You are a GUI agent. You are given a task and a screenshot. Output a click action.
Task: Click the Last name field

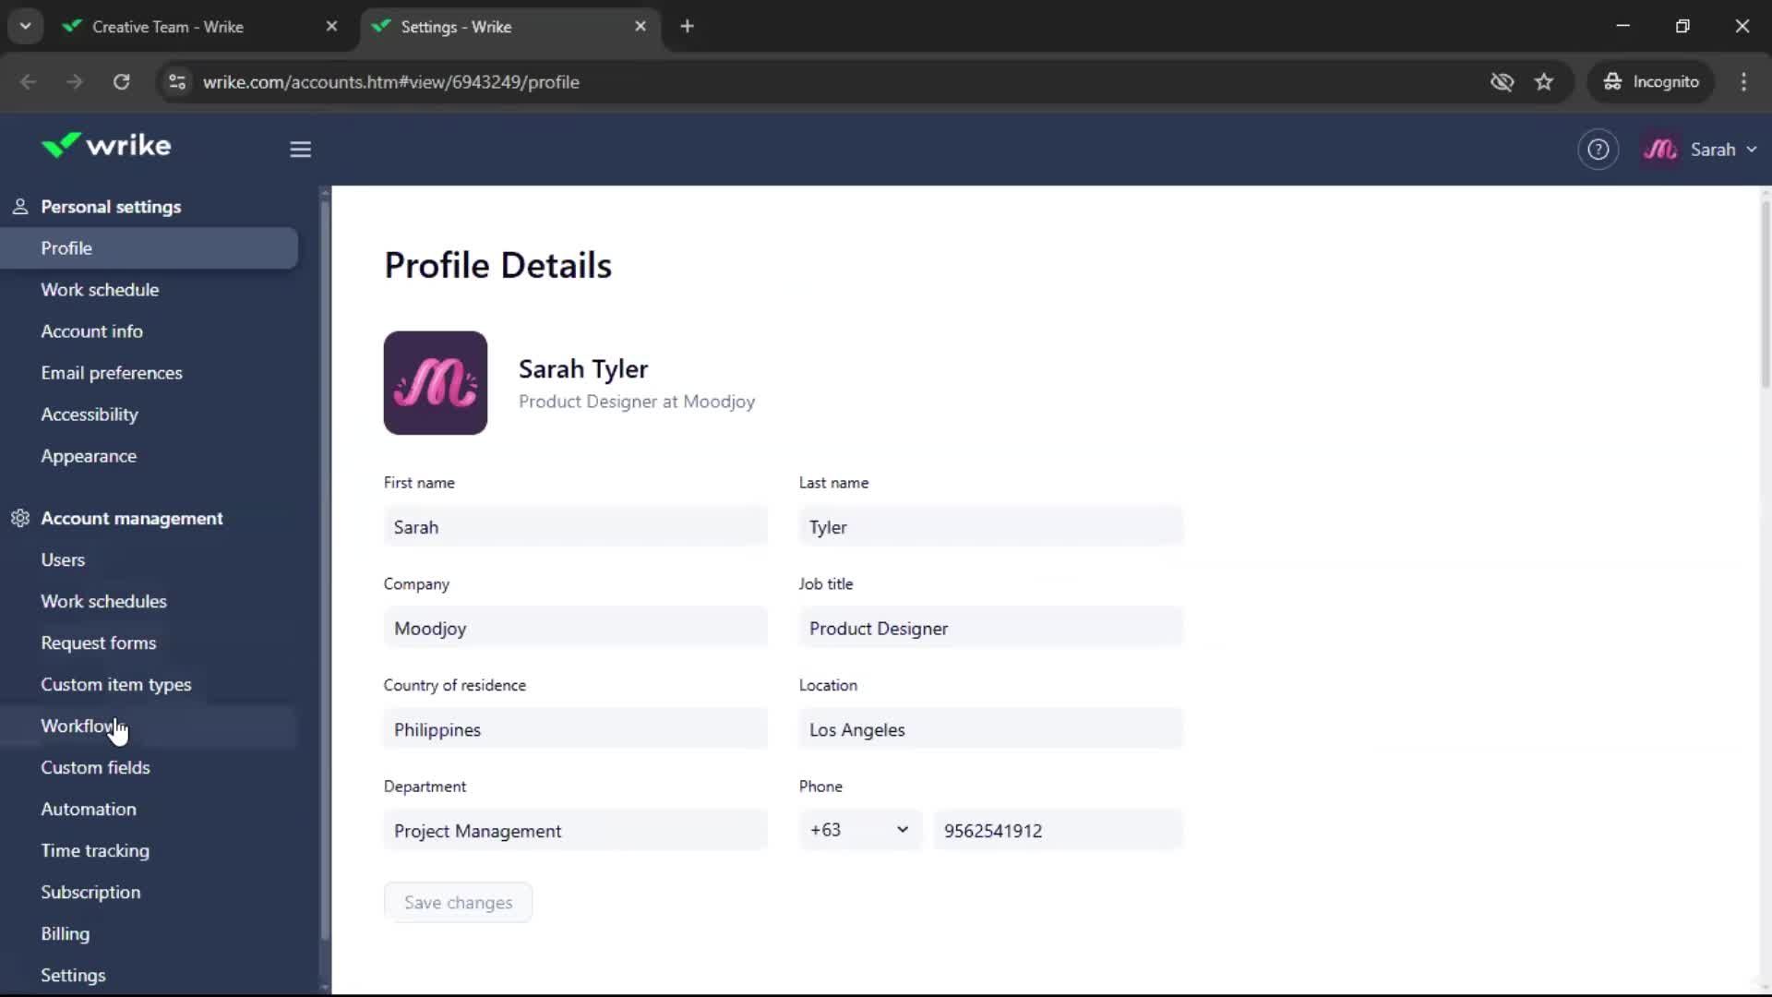pyautogui.click(x=990, y=526)
